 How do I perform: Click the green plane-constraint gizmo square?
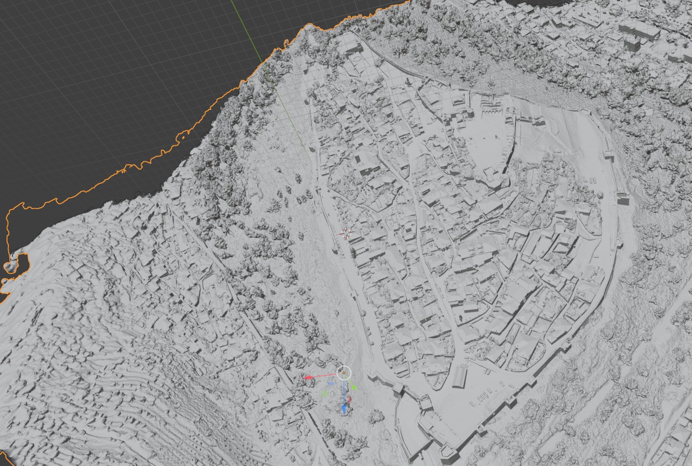[324, 393]
